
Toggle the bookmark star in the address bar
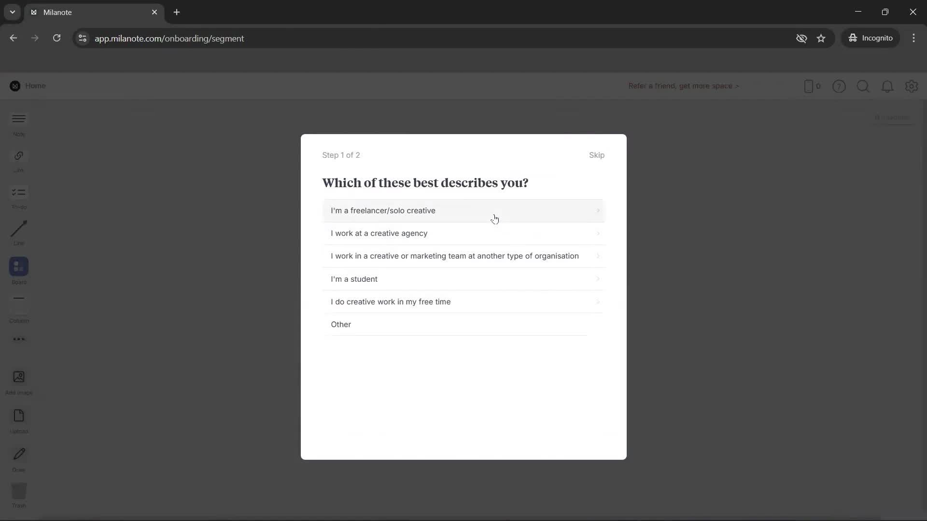pyautogui.click(x=821, y=38)
